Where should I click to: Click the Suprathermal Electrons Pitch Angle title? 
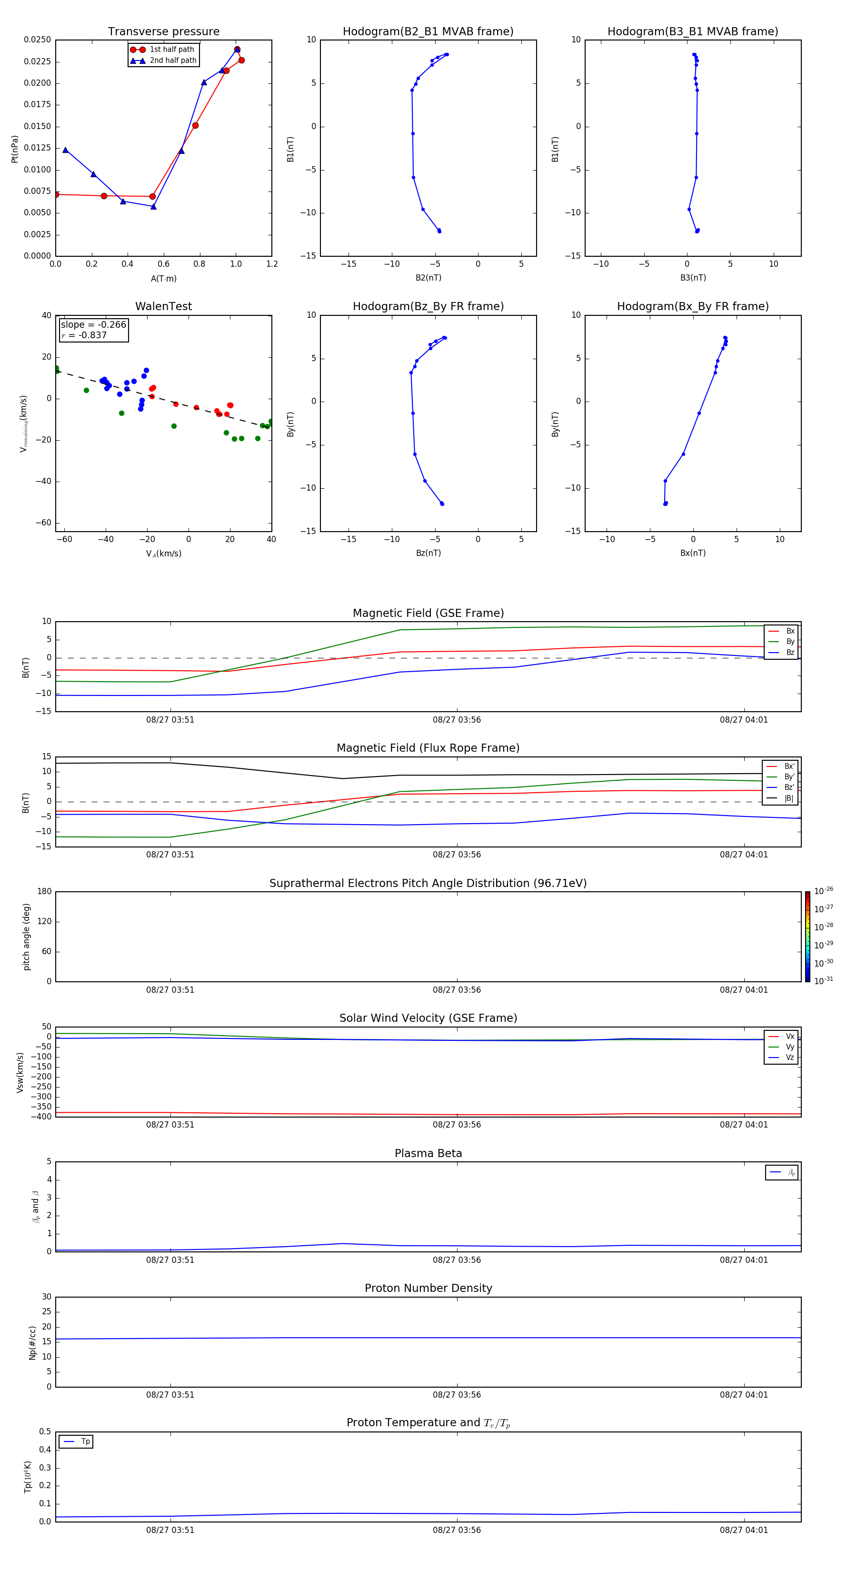click(428, 883)
